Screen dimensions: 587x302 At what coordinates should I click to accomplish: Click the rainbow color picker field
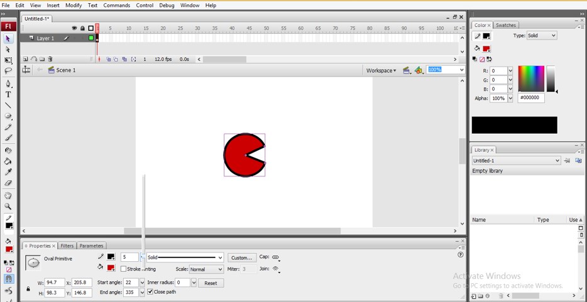[531, 78]
